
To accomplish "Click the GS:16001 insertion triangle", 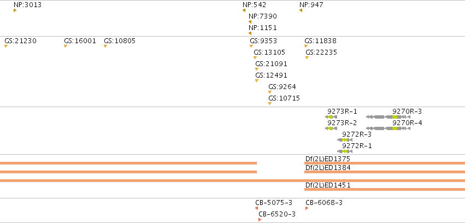I will (x=66, y=46).
